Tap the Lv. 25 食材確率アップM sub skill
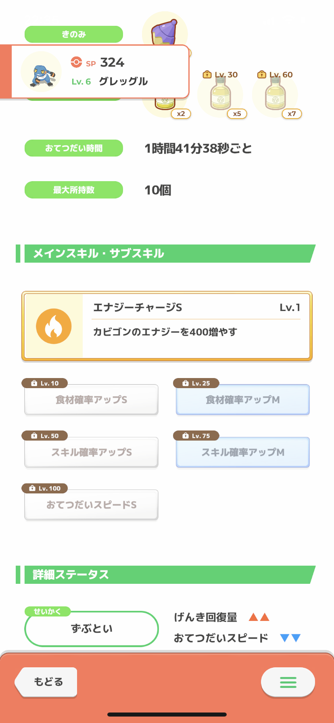334x723 pixels. (242, 399)
